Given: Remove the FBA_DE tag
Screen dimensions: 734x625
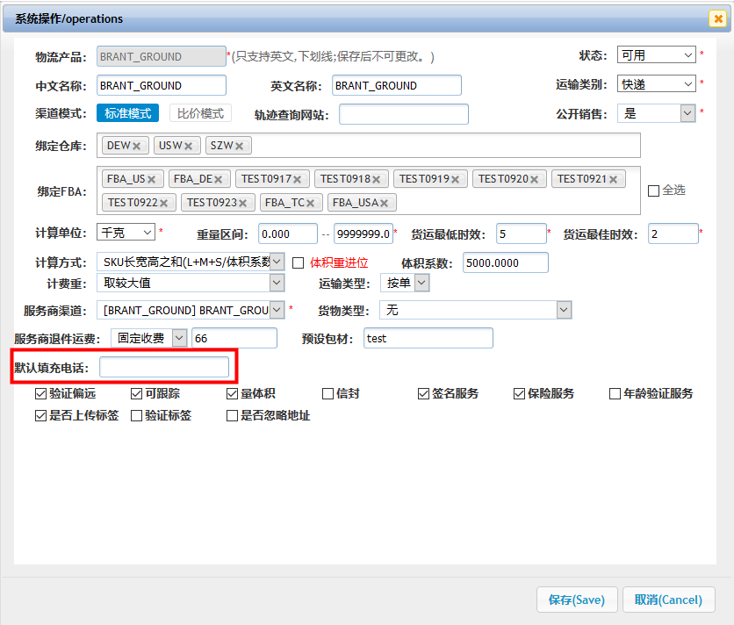Looking at the screenshot, I should pos(219,179).
